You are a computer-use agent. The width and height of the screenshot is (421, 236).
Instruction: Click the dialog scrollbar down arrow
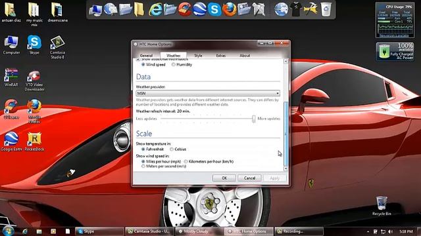coord(285,168)
